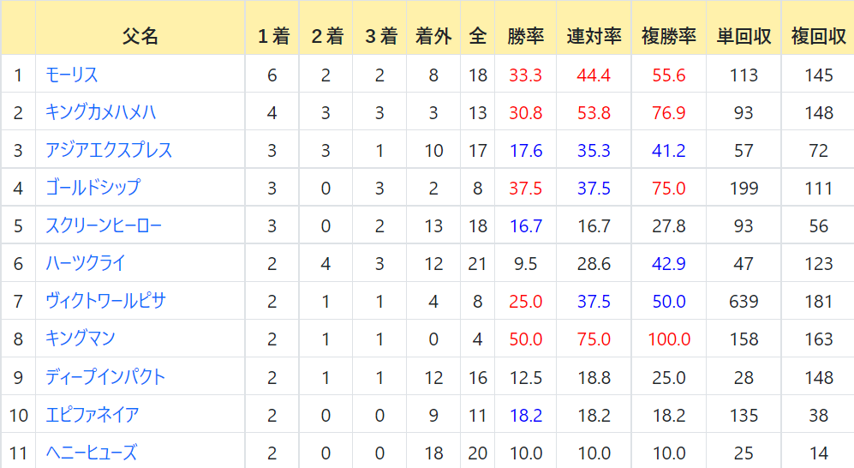Select the 着外 column header
854x468 pixels.
pyautogui.click(x=433, y=36)
